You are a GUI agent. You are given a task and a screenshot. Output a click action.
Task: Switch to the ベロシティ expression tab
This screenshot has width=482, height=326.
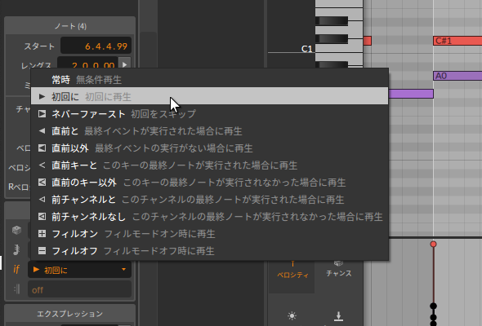click(x=292, y=275)
